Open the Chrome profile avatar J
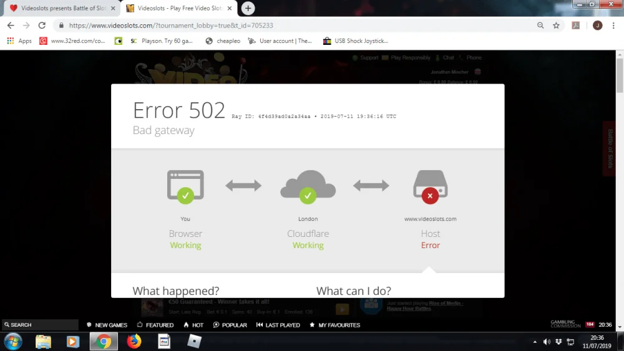Viewport: 624px width, 351px height. pos(597,26)
